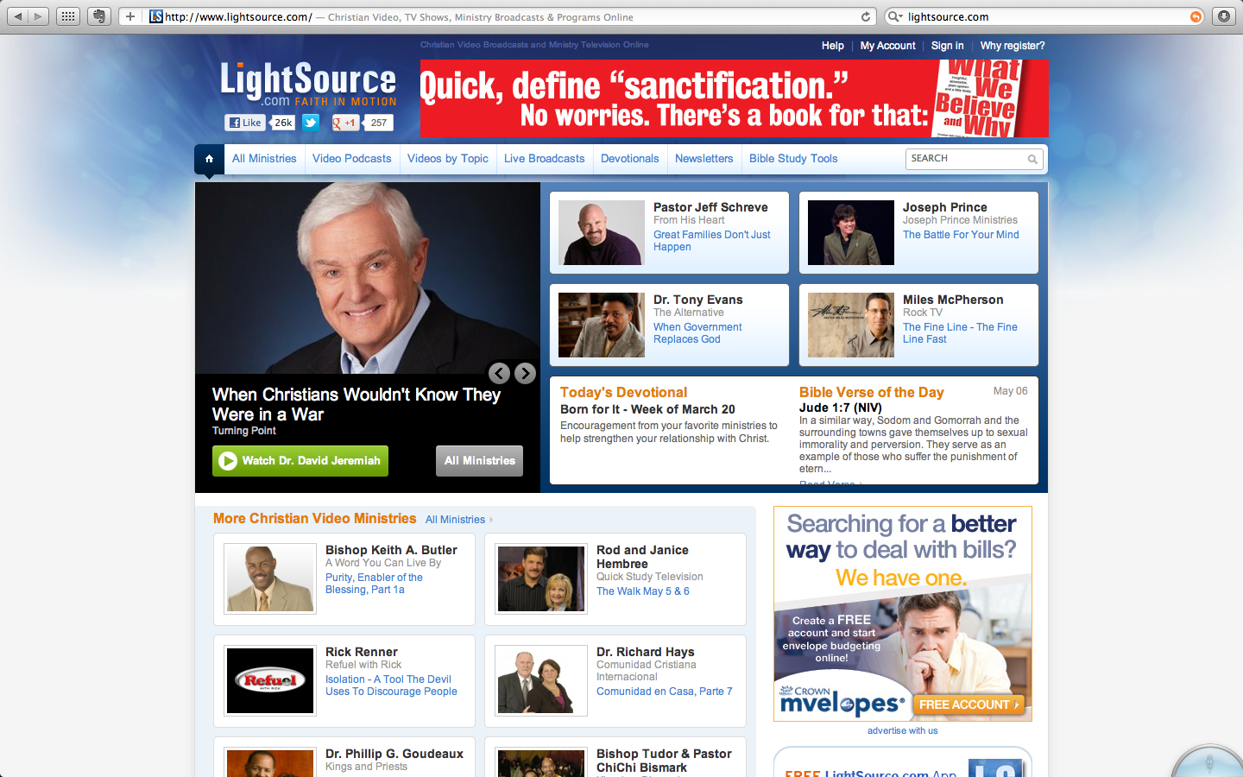
Task: Click the Twitter bird icon
Action: 311,123
